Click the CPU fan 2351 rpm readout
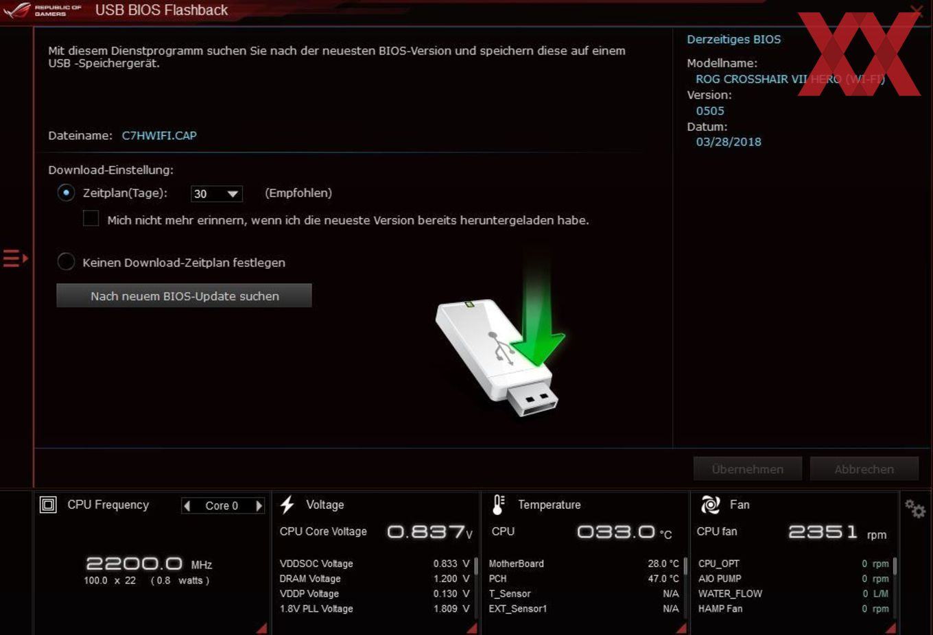This screenshot has width=933, height=635. click(x=838, y=532)
